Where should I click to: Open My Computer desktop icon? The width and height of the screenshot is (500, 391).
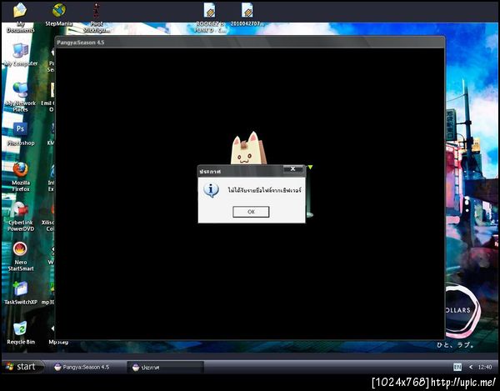(x=21, y=55)
